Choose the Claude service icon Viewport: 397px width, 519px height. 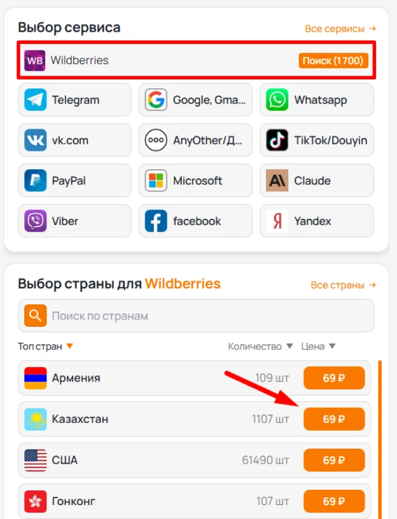(277, 181)
